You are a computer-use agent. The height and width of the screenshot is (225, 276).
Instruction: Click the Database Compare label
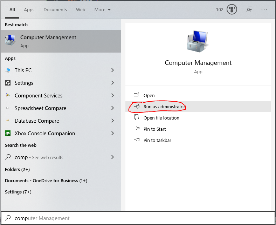point(37,121)
